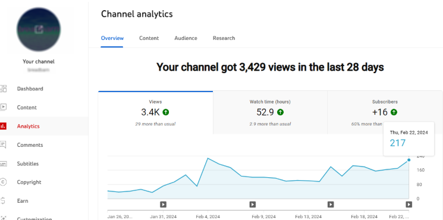This screenshot has height=220, width=443.
Task: Open Customization at sidebar bottom
Action: click(34, 218)
